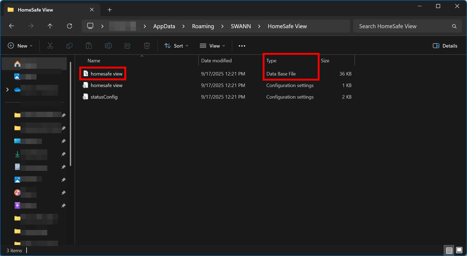
Task: Toggle the Details pane
Action: tap(445, 46)
